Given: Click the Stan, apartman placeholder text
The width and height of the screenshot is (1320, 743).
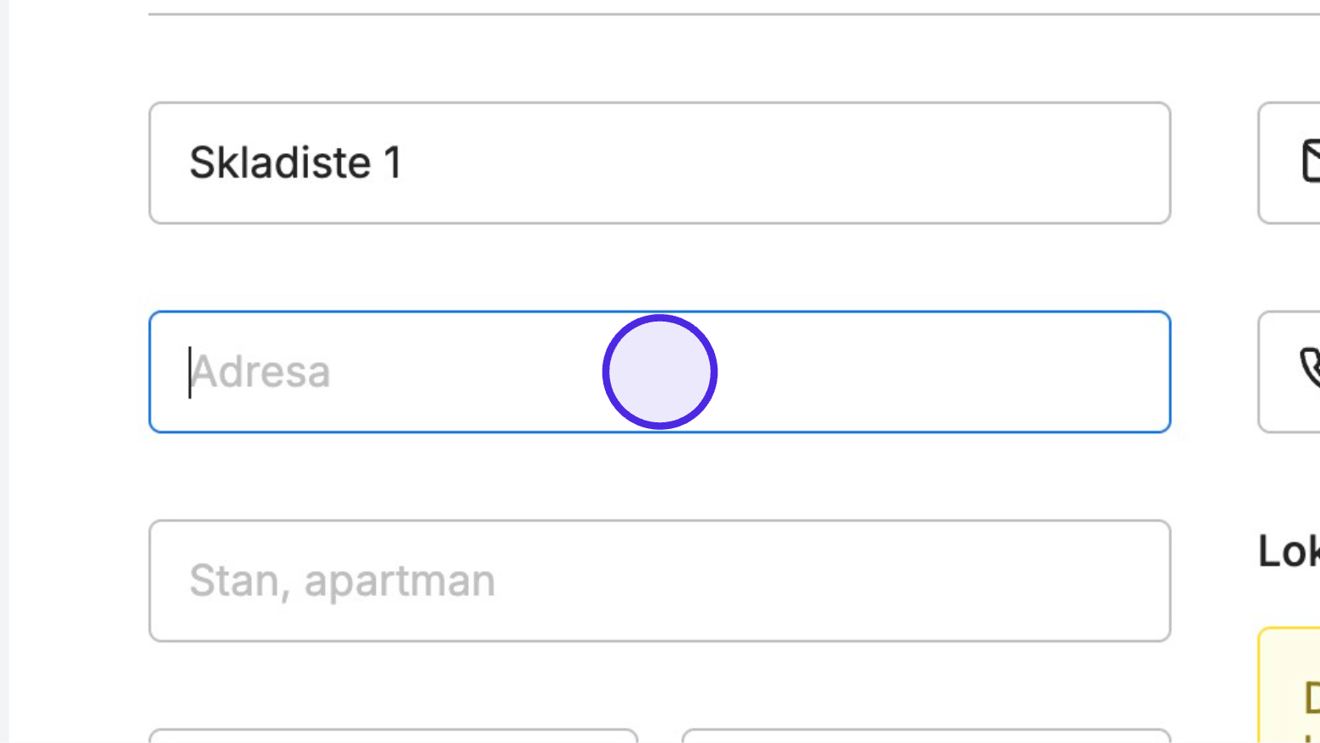Looking at the screenshot, I should [342, 581].
